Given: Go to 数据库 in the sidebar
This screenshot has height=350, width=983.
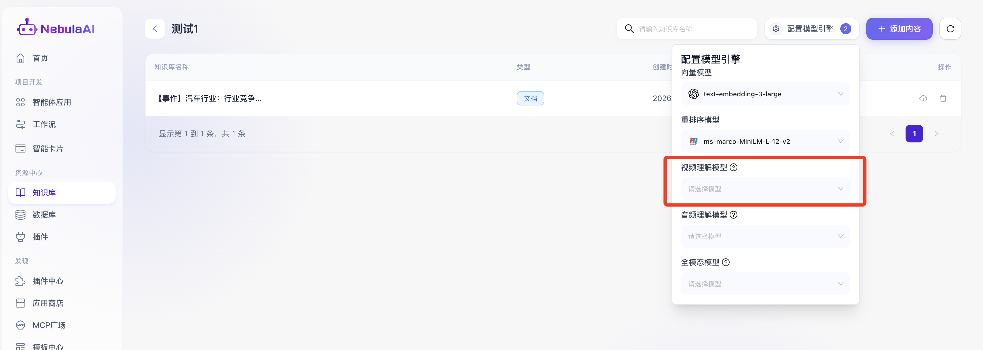Looking at the screenshot, I should click(44, 215).
